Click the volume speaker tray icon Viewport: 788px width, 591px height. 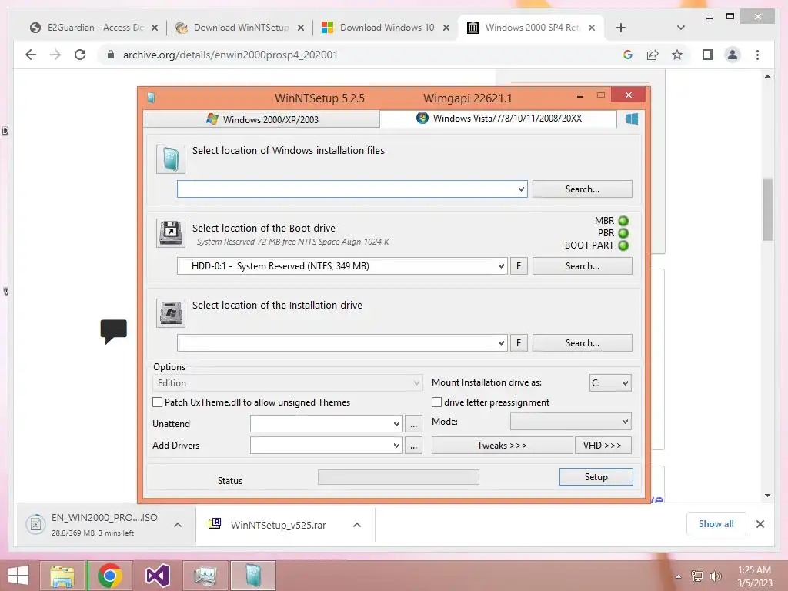(x=715, y=576)
